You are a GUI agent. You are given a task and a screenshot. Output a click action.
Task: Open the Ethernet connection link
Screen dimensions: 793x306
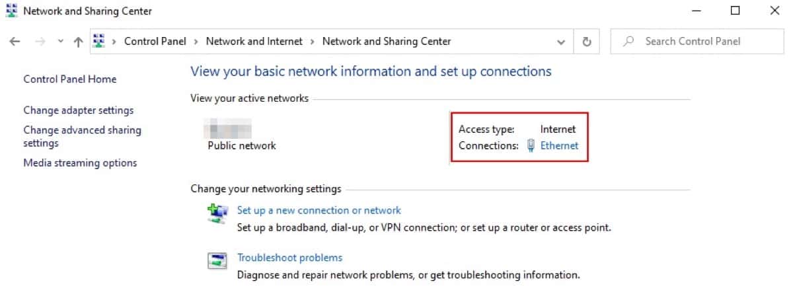[559, 145]
